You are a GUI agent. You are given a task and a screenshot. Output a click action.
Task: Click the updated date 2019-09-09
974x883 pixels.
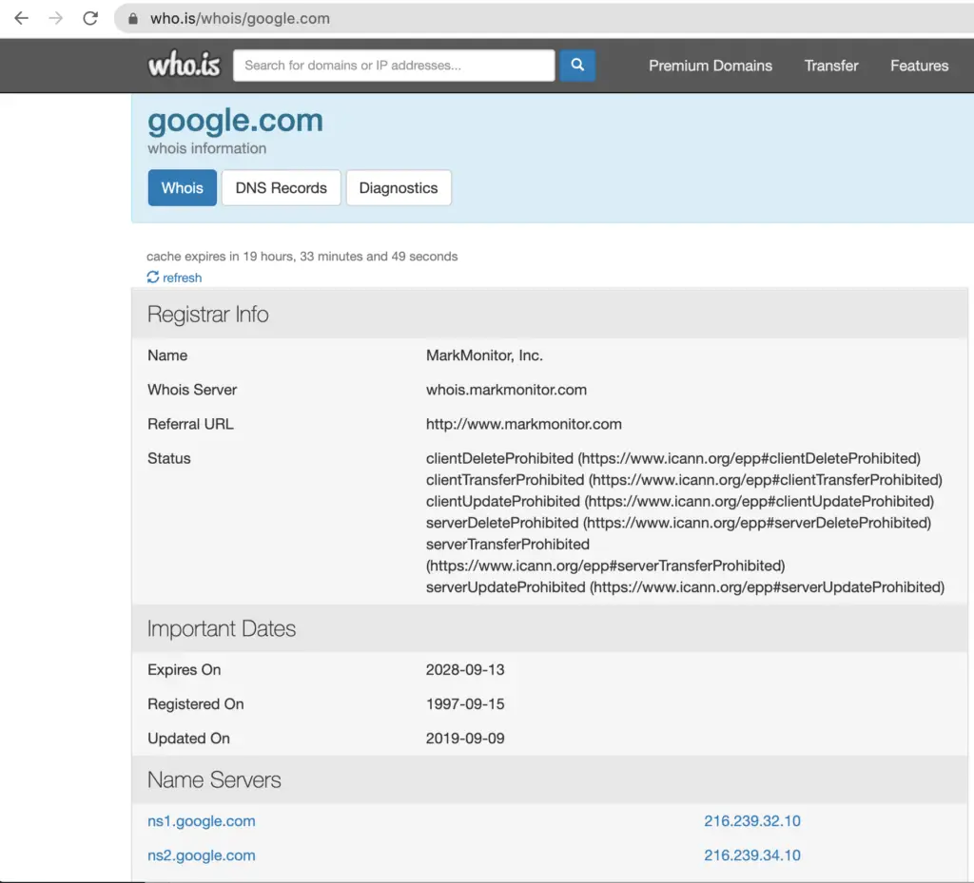tap(465, 739)
